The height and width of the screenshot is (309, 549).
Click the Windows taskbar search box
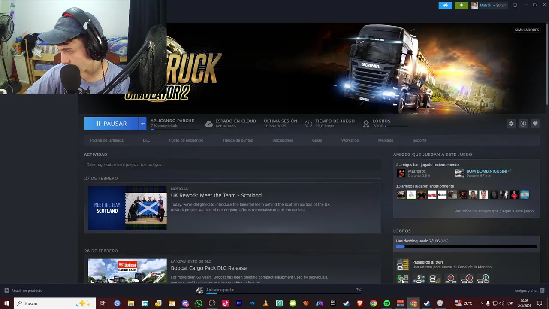point(55,303)
